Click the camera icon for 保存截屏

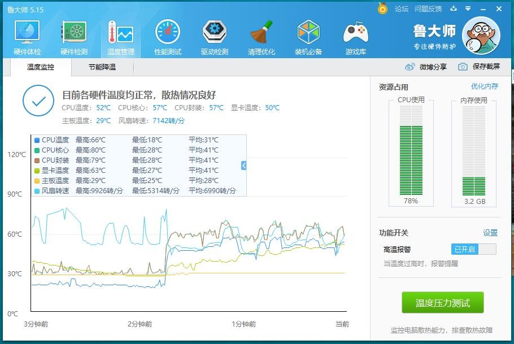[463, 67]
